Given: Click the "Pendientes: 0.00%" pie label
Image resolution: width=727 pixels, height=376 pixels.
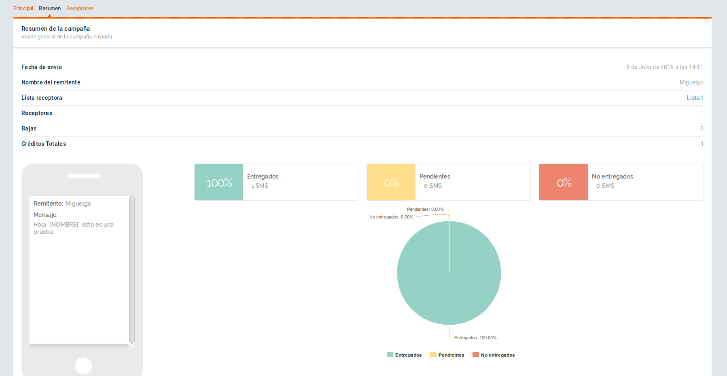Looking at the screenshot, I should tap(425, 209).
